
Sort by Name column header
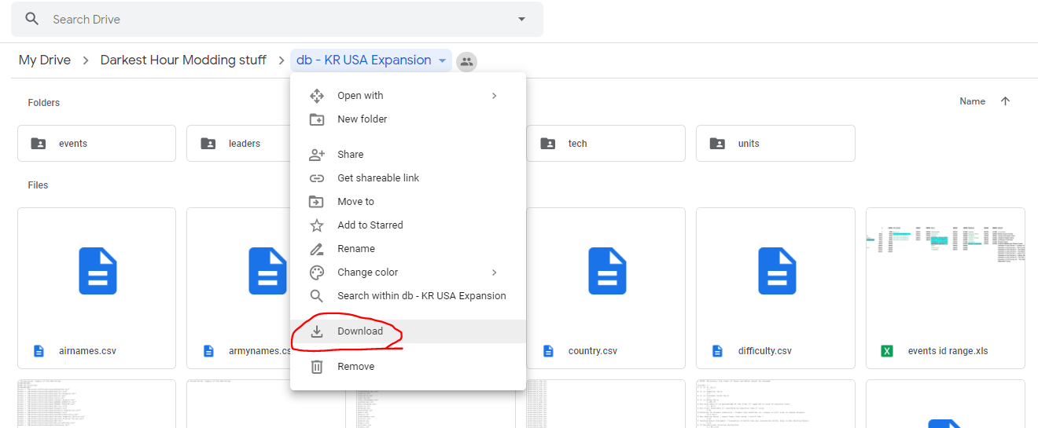pyautogui.click(x=972, y=101)
